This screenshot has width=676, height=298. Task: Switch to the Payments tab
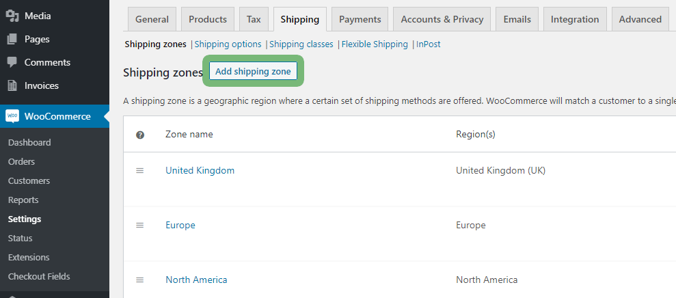coord(360,19)
